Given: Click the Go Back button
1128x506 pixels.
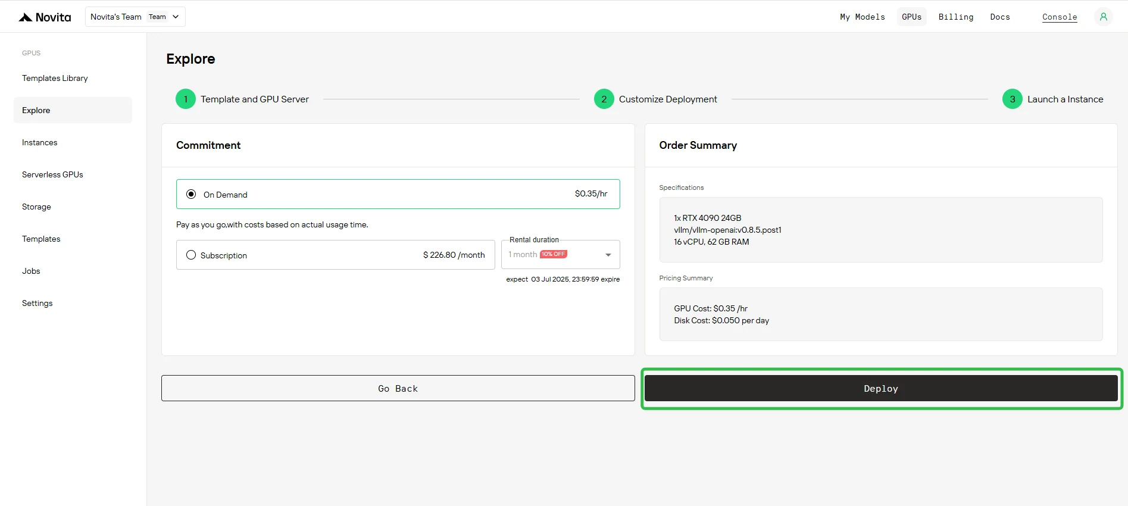Looking at the screenshot, I should [x=398, y=388].
